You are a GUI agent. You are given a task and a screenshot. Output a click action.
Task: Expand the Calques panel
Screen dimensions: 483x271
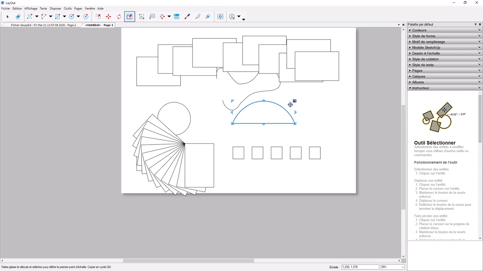410,76
